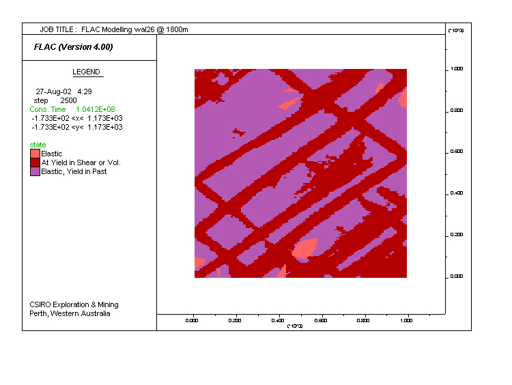Click the Elastic color swatch in legend
The height and width of the screenshot is (385, 512).
coord(35,154)
